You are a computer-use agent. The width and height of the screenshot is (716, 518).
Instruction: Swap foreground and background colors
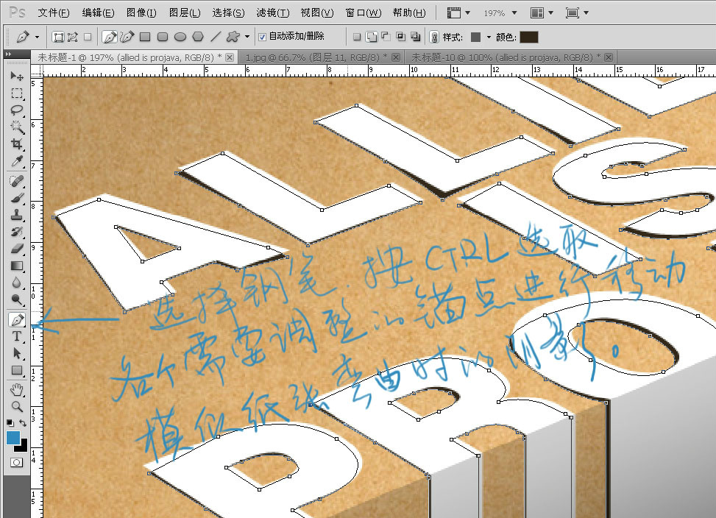click(23, 423)
